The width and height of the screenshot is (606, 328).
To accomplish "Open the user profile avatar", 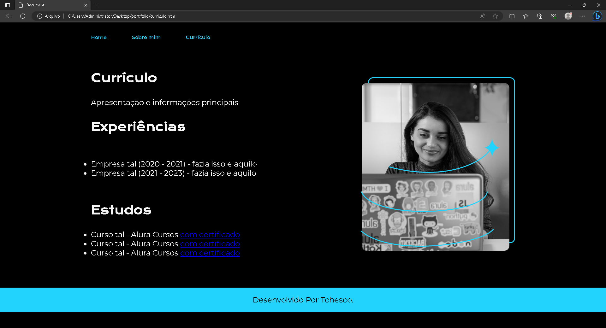I will [x=568, y=16].
